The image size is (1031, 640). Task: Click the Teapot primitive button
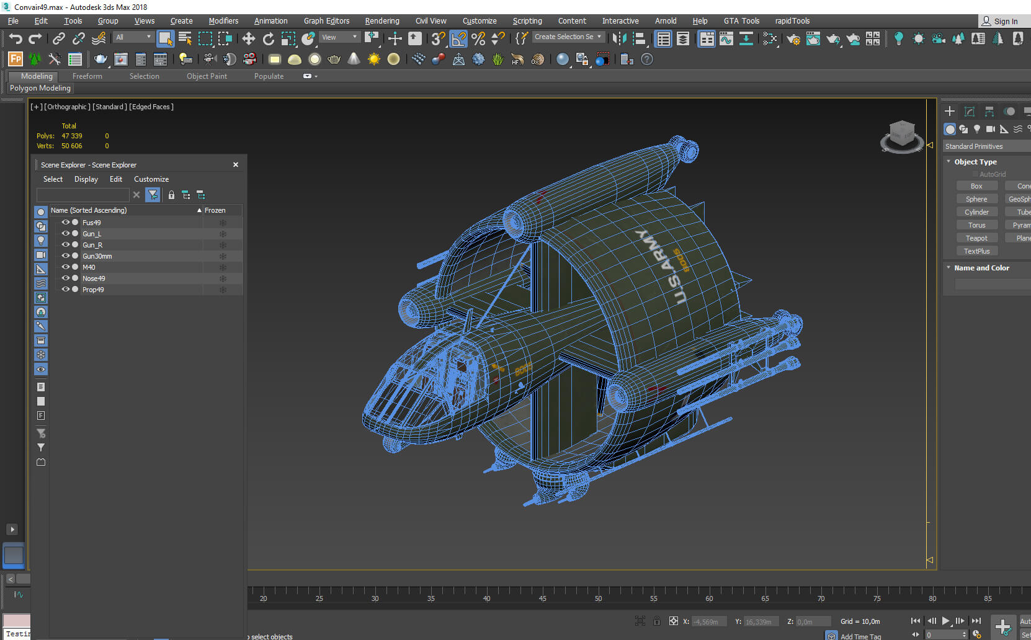pyautogui.click(x=976, y=238)
